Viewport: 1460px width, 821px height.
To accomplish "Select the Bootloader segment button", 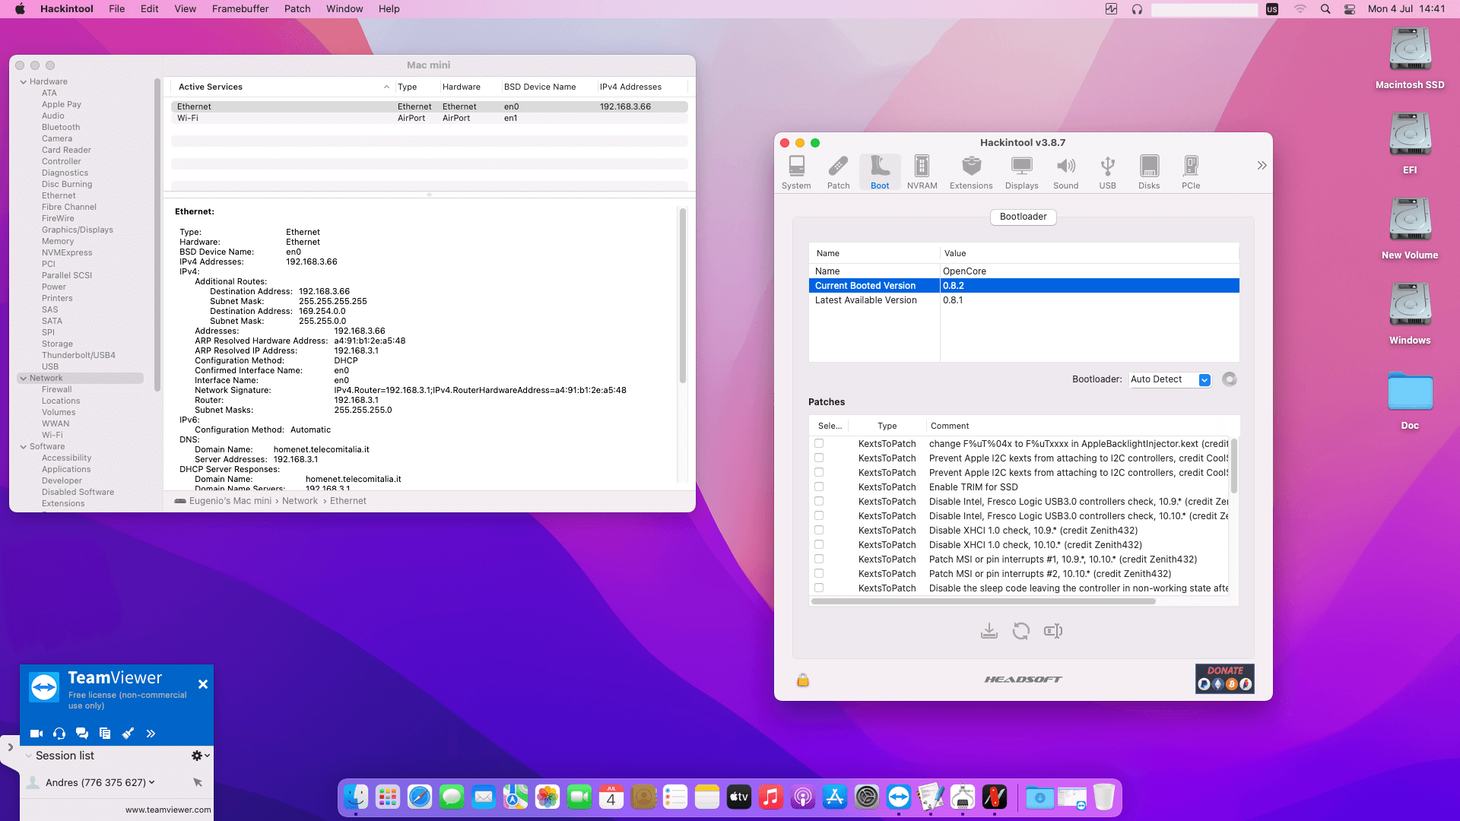I will point(1024,217).
